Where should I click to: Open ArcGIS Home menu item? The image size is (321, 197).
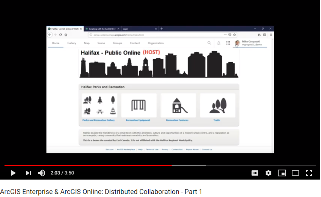[x=56, y=43]
